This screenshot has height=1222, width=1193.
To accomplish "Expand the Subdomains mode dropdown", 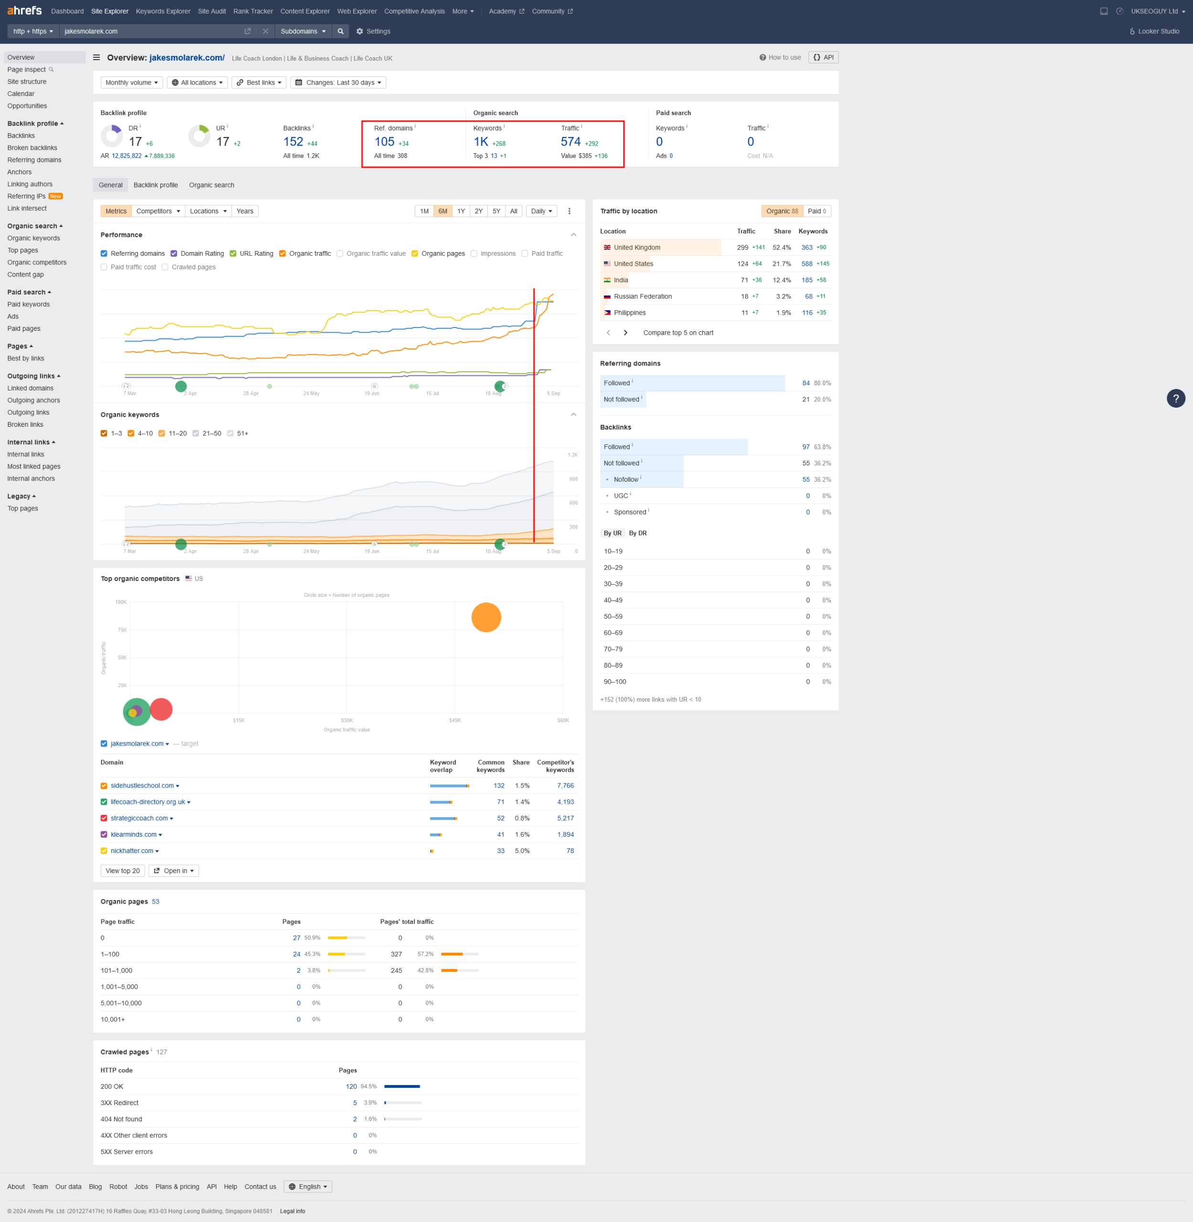I will pyautogui.click(x=303, y=32).
